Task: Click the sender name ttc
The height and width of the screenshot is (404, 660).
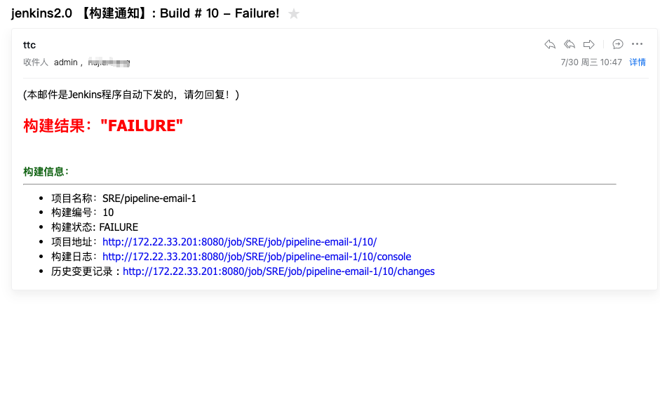Action: click(x=29, y=45)
